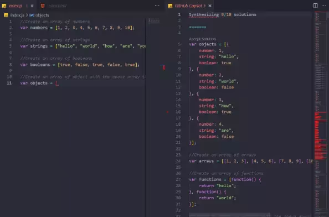
Task: Click 'Synthesizing 9/10 solutions' heading
Action: point(223,15)
